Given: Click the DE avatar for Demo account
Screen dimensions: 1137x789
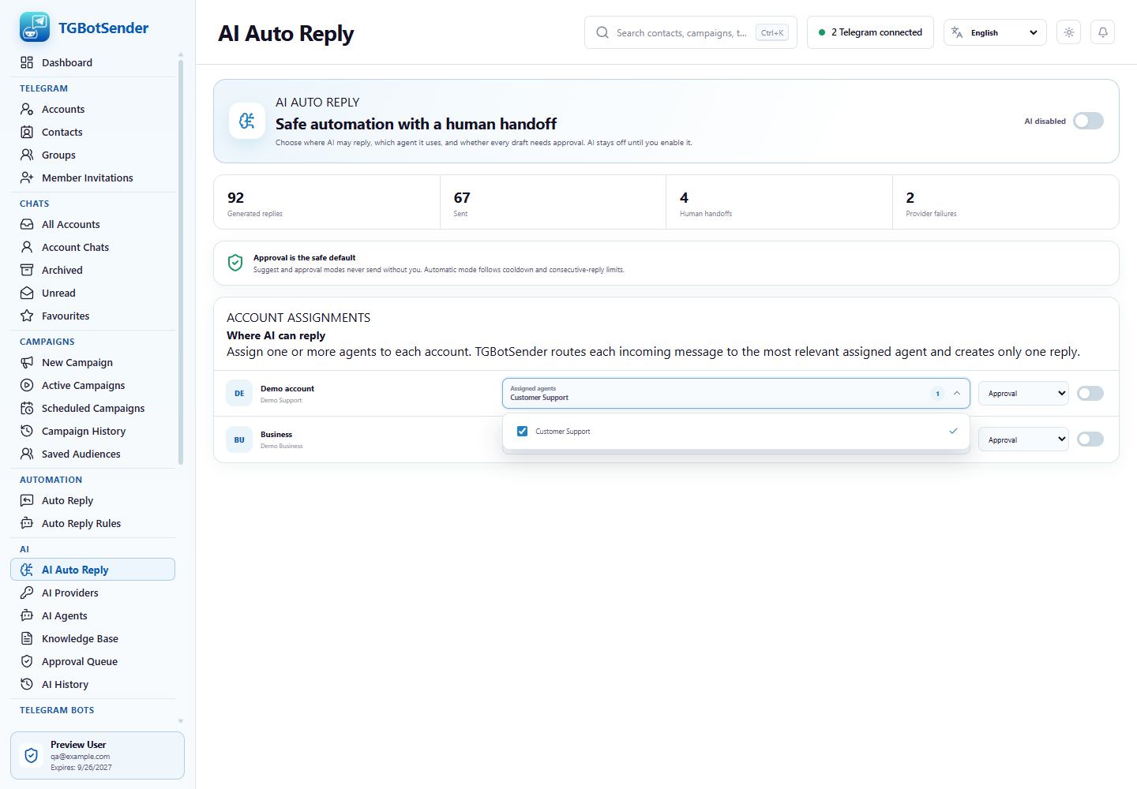Looking at the screenshot, I should tap(239, 393).
